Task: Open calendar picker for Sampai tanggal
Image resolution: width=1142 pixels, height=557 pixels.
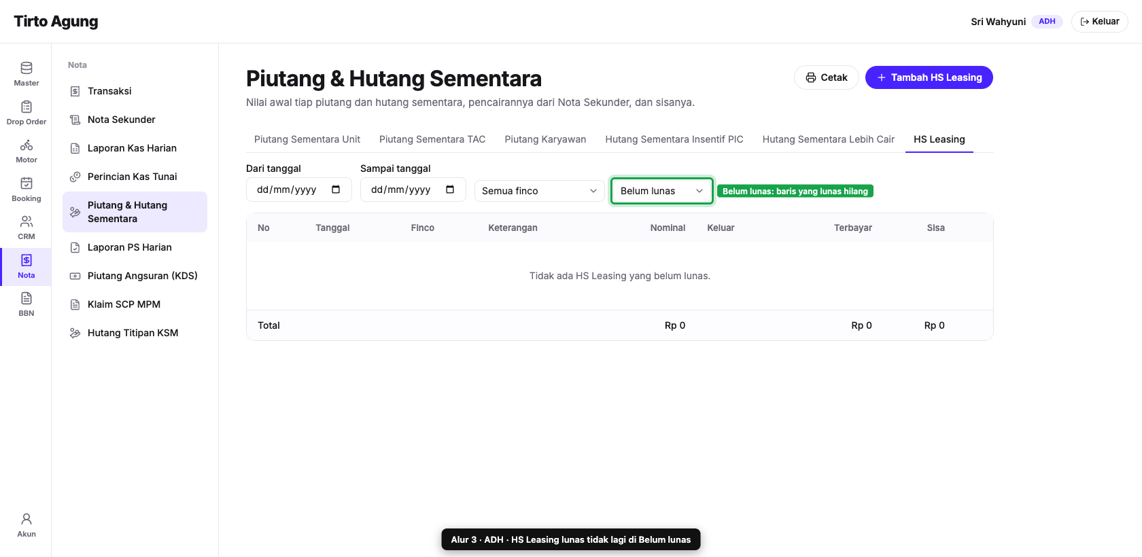Action: [450, 190]
